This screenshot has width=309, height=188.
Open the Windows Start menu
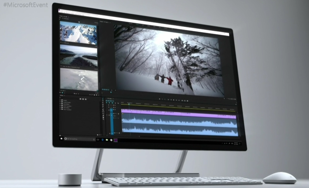pos(61,138)
